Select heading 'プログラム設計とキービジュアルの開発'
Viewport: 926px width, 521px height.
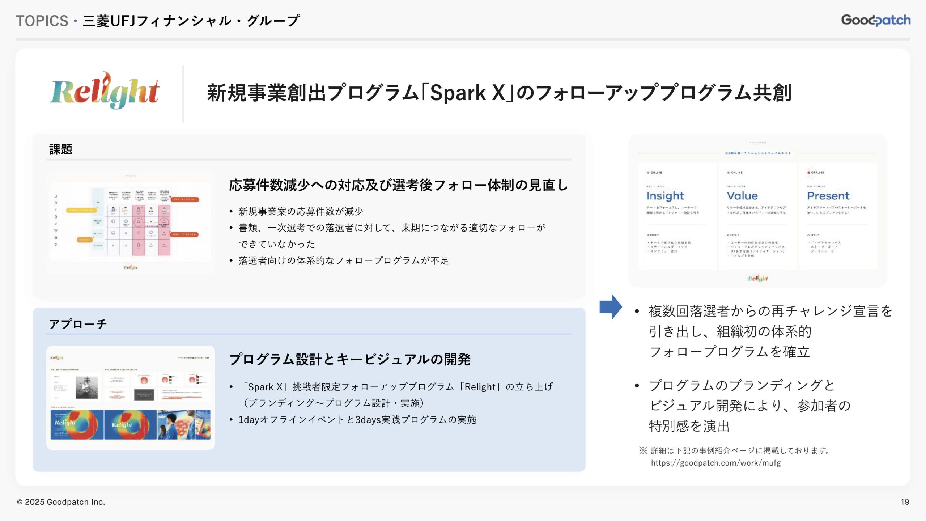pyautogui.click(x=349, y=359)
